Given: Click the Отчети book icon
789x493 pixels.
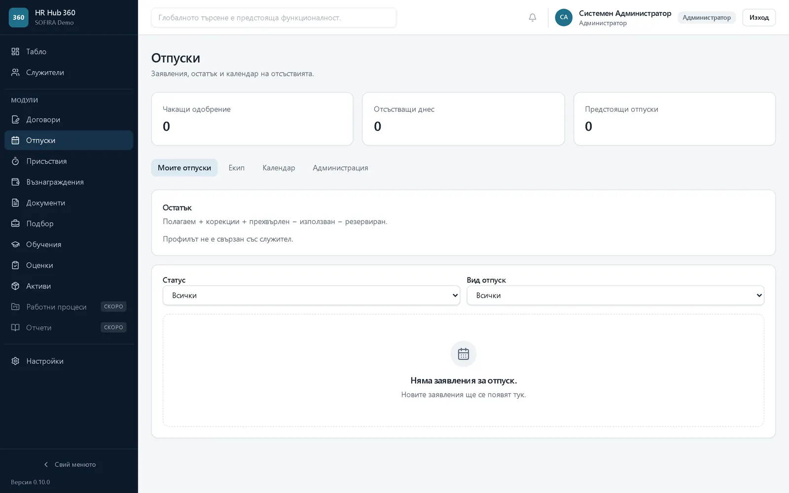Looking at the screenshot, I should point(15,327).
